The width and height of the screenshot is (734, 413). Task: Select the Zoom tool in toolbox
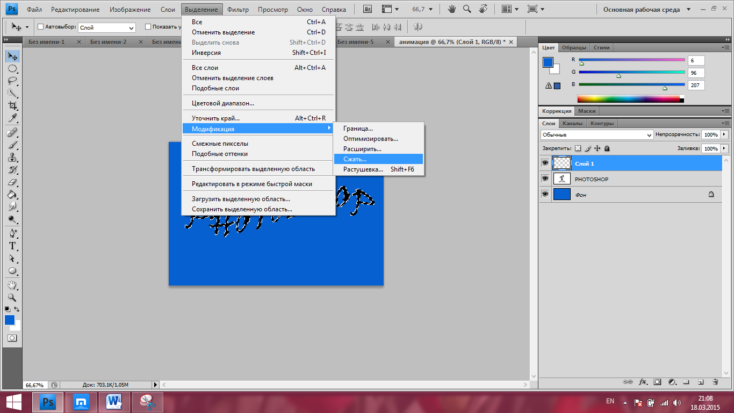[x=12, y=297]
